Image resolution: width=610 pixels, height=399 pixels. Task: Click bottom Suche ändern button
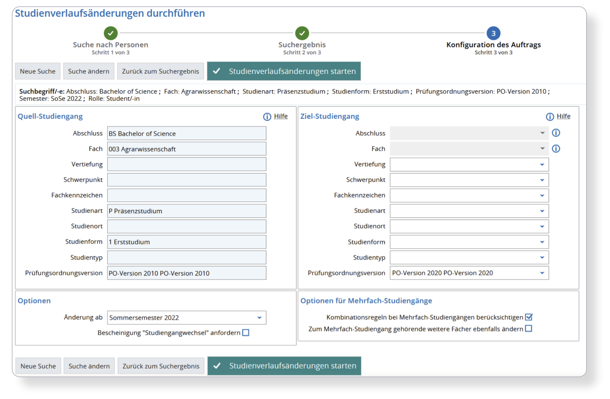pyautogui.click(x=89, y=366)
